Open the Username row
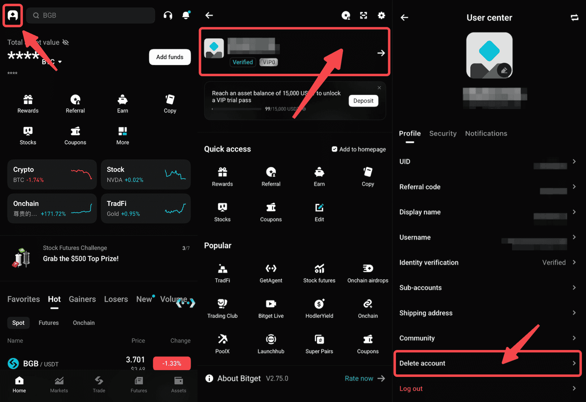Screen dimensions: 586x402 coord(488,237)
